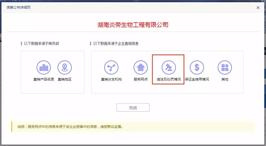This screenshot has height=146, width=266.
Task: Select the location pin icon for 直销地区
Action: (x=65, y=67)
